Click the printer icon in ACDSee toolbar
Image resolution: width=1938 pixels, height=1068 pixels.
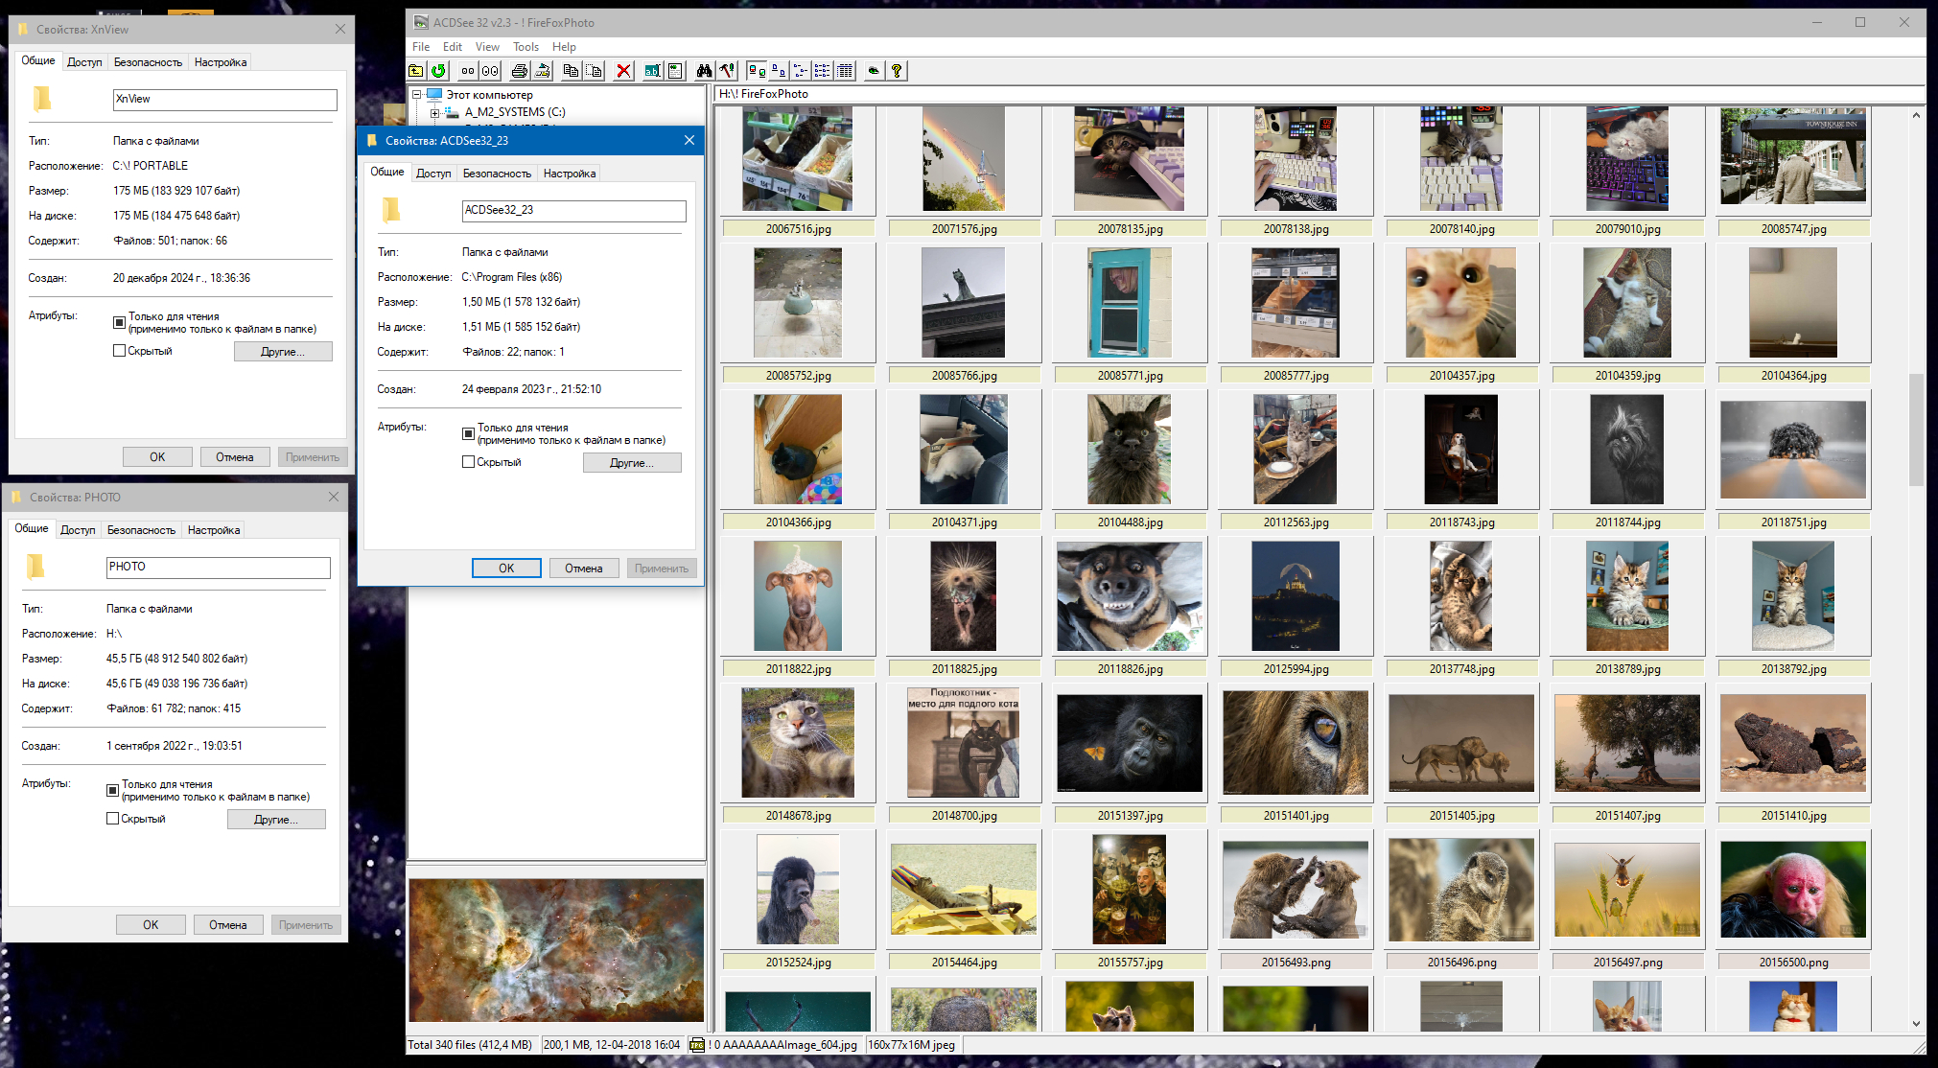point(519,71)
